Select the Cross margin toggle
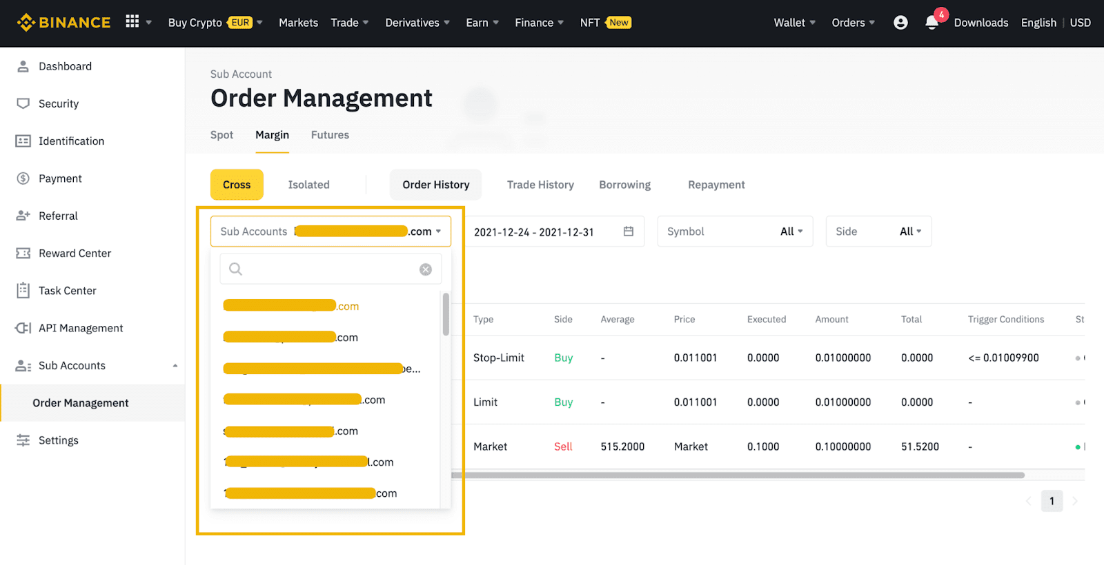The image size is (1104, 565). (x=237, y=185)
